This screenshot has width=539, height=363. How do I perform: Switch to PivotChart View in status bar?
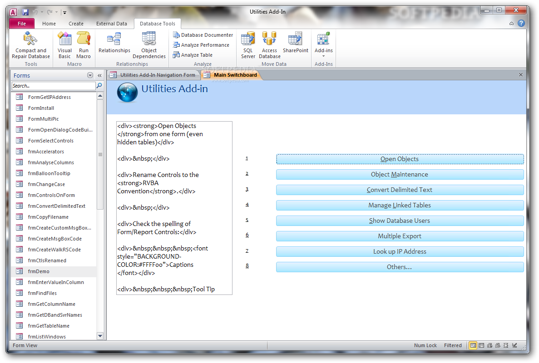pyautogui.click(x=498, y=345)
